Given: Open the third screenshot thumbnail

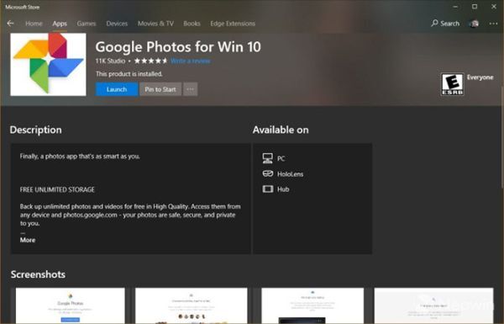Looking at the screenshot, I should (312, 305).
